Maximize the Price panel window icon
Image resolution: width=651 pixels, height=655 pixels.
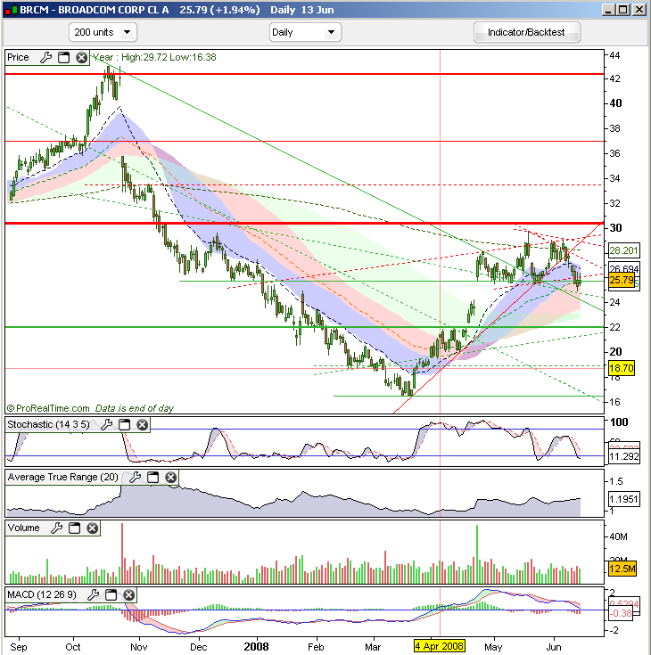click(64, 57)
